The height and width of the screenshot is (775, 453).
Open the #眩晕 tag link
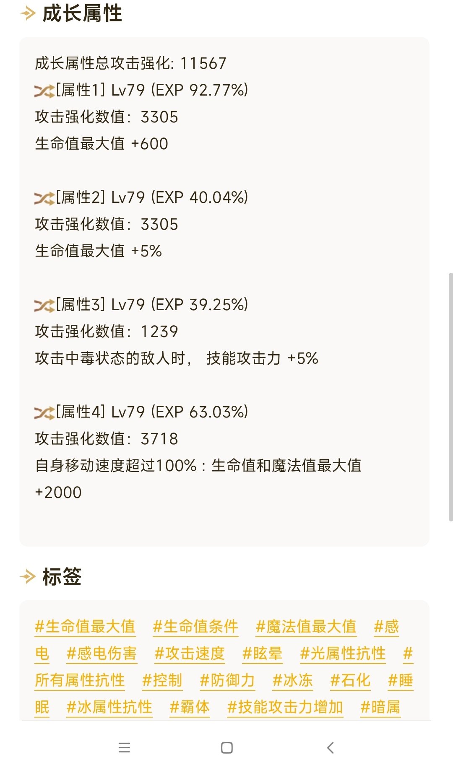click(x=263, y=653)
